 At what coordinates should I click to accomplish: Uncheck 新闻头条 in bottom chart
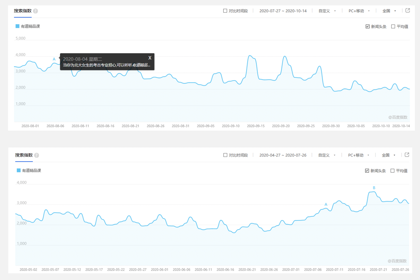click(x=367, y=171)
